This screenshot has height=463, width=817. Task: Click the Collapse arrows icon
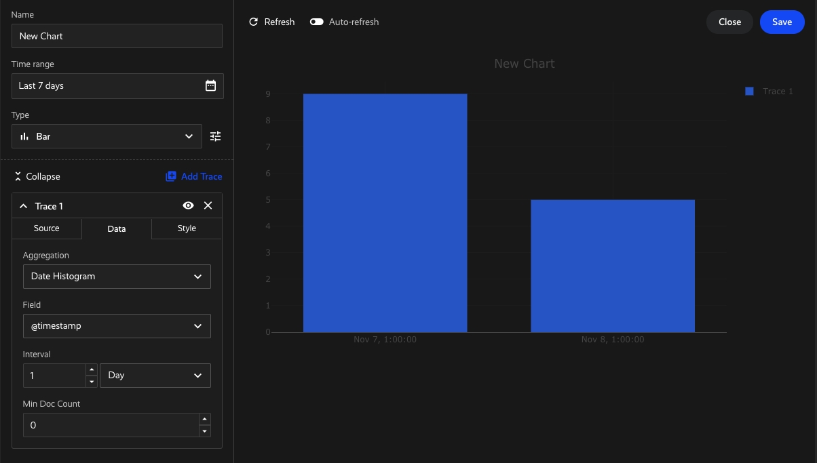[18, 176]
